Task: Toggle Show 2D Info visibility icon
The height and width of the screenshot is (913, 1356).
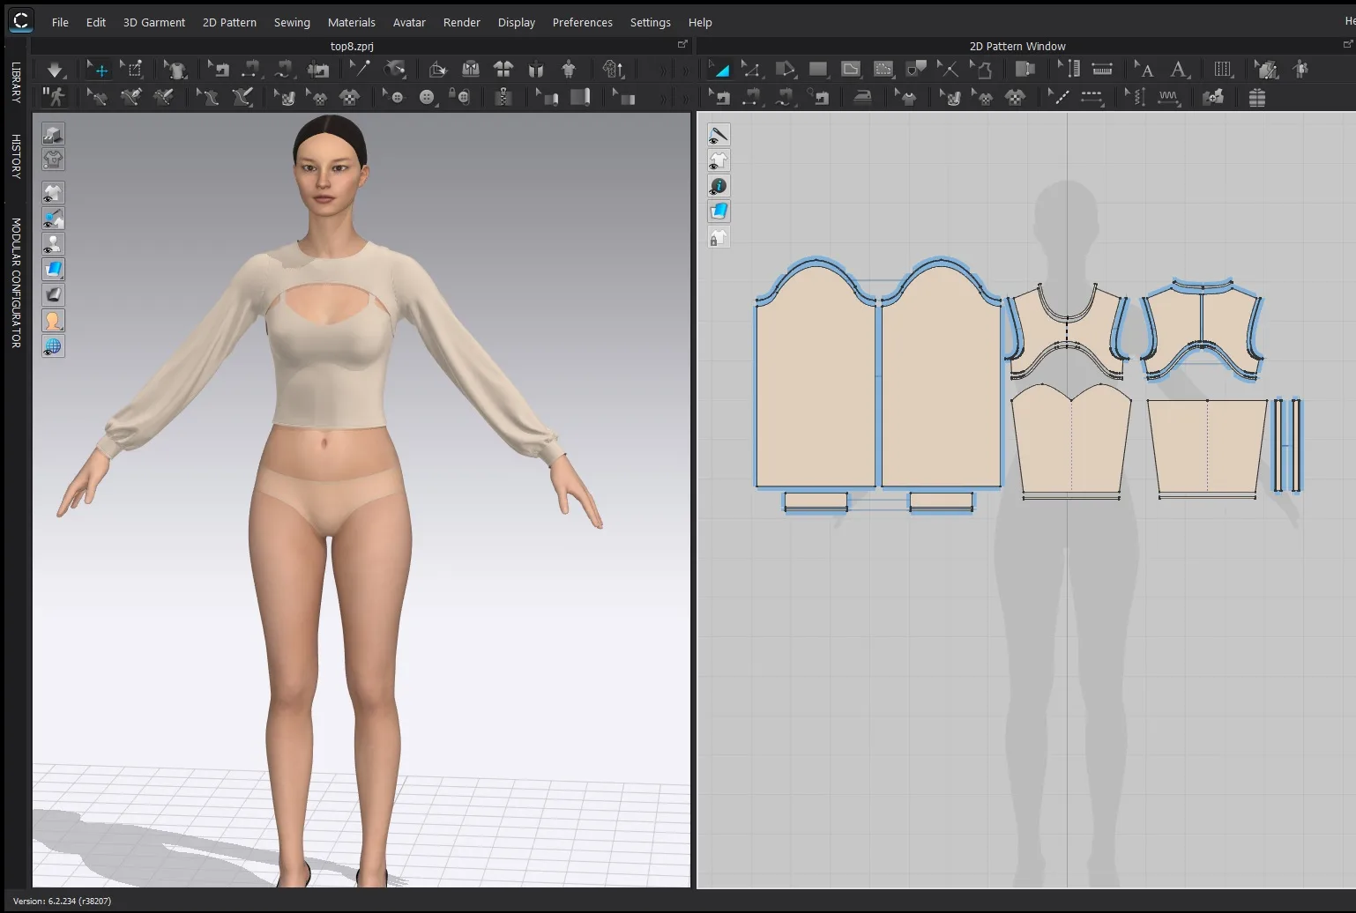Action: pyautogui.click(x=719, y=186)
